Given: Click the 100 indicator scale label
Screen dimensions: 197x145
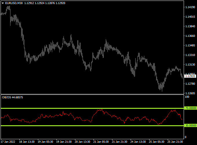Looking at the screenshot, I should [x=187, y=97].
